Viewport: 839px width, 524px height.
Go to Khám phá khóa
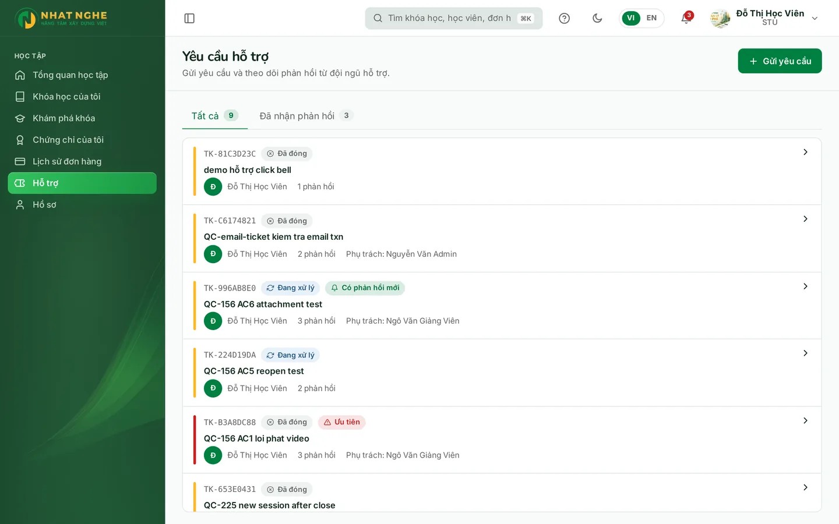[82, 118]
